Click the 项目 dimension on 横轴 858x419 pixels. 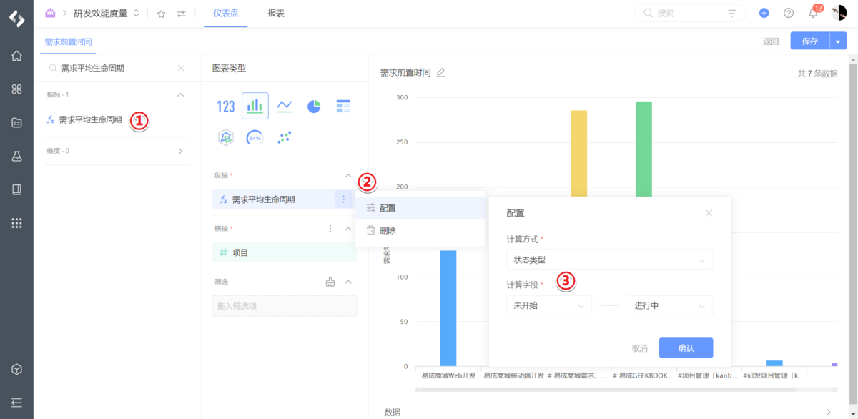point(285,252)
